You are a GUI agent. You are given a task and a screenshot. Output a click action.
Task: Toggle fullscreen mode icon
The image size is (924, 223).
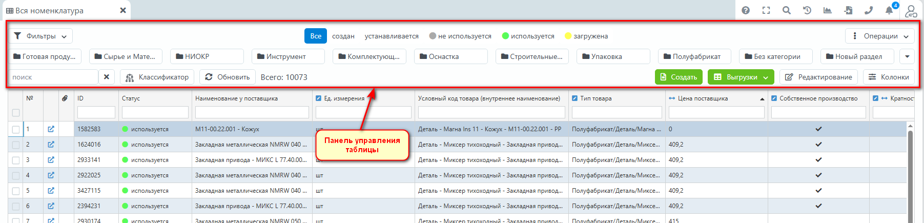766,10
